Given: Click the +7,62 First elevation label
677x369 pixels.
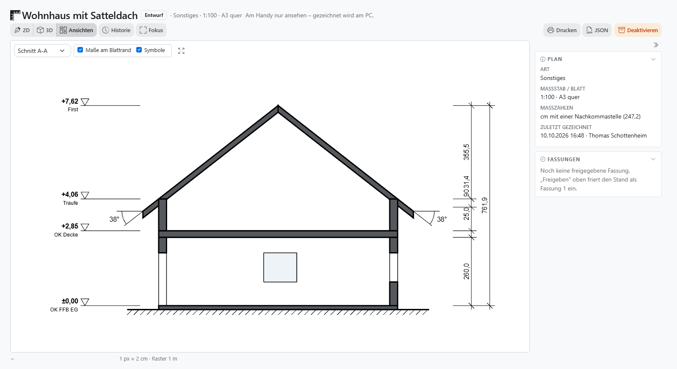Looking at the screenshot, I should point(70,102).
